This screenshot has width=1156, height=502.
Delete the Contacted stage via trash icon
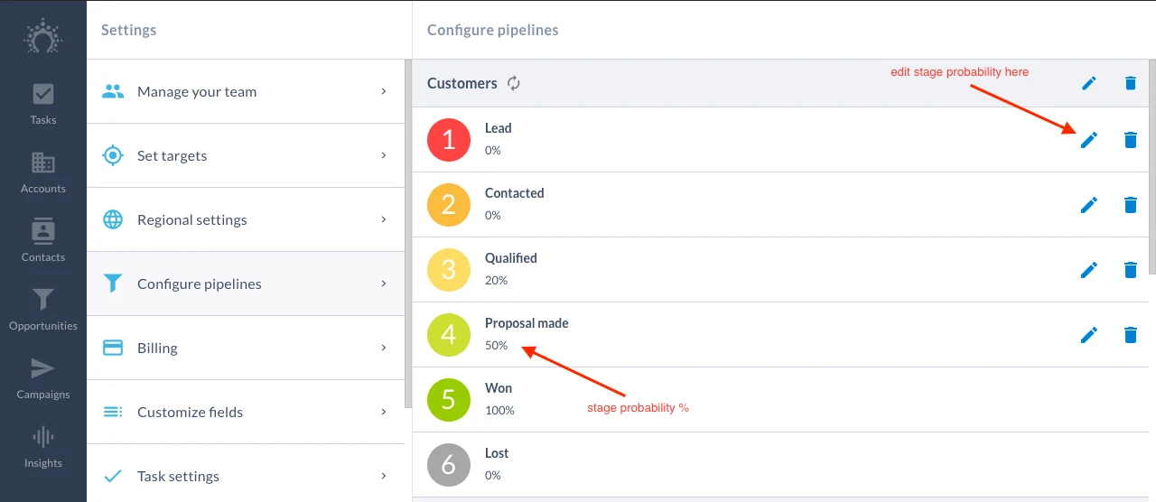point(1130,205)
